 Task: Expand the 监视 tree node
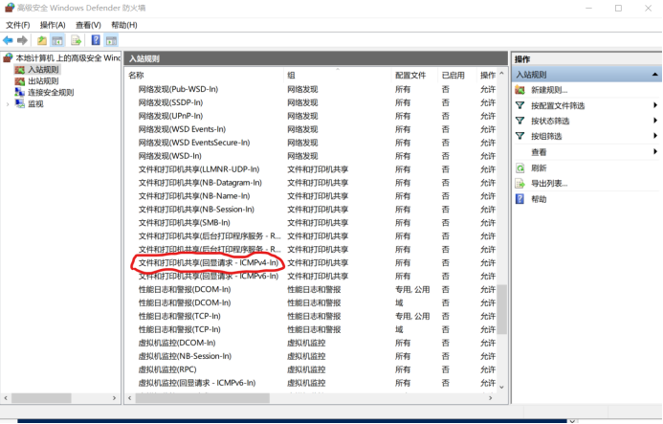point(8,104)
